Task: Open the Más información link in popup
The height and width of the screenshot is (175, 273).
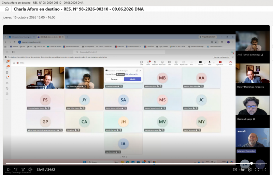Action: point(131,74)
